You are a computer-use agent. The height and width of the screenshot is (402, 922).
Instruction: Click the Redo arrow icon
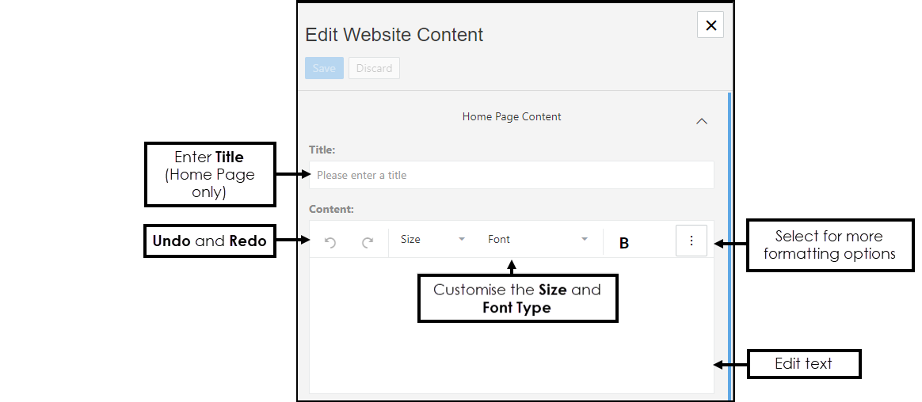(368, 243)
